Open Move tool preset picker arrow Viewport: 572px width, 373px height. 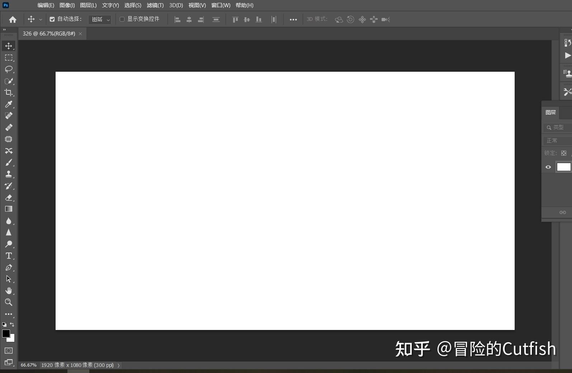point(41,19)
